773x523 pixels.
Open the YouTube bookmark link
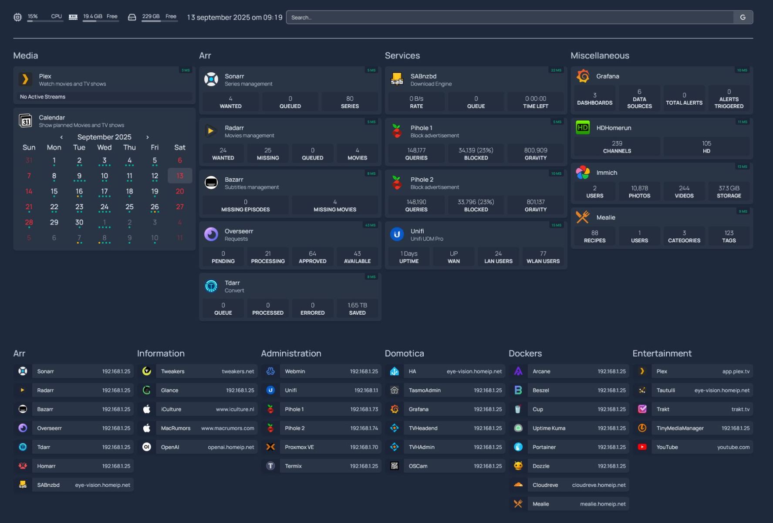(692, 447)
